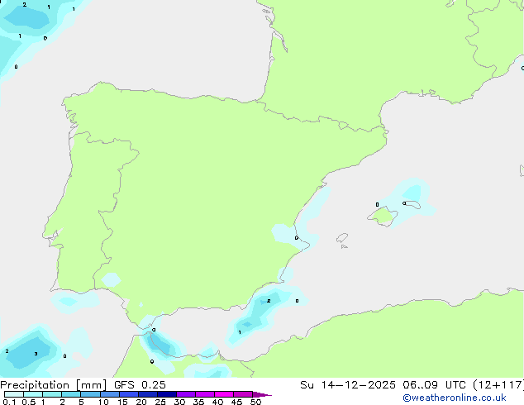This screenshot has height=405, width=524.
Task: Click the '15' legend scale label
Action: coord(122,402)
